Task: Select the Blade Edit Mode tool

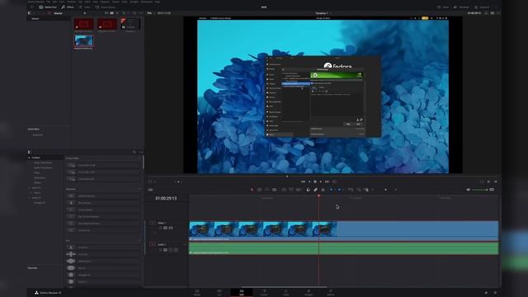Action: tap(275, 190)
